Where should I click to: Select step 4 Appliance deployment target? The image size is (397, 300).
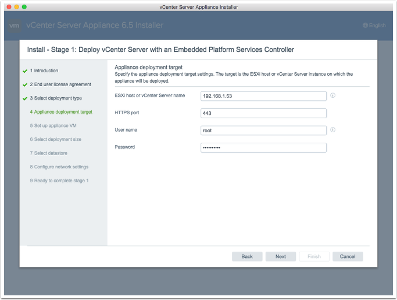(x=60, y=112)
